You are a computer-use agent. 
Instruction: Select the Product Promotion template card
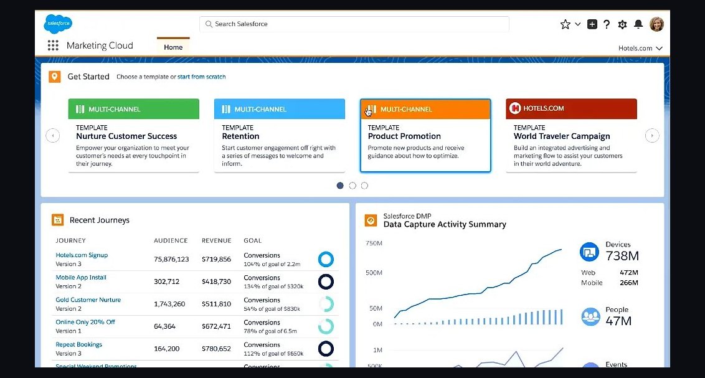pos(425,135)
